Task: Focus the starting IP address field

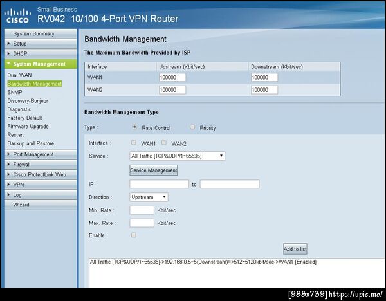Action: (x=160, y=184)
